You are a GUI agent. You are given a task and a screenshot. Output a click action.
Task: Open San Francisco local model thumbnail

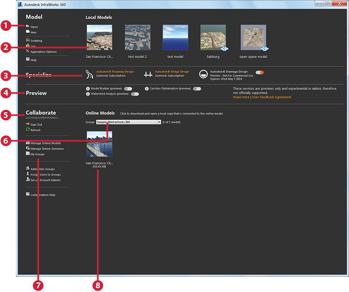coord(99,38)
